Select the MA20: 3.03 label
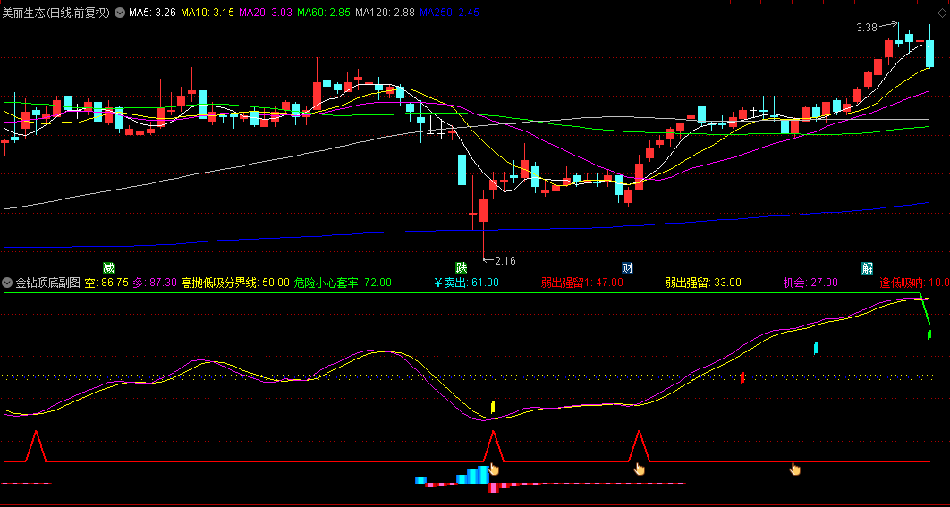 click(x=267, y=13)
